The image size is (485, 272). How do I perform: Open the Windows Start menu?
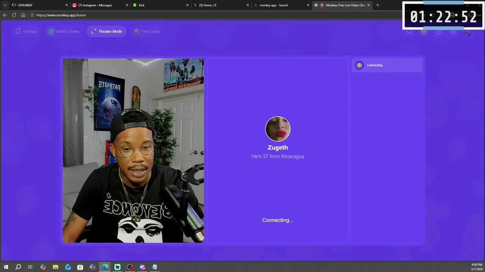(6, 267)
